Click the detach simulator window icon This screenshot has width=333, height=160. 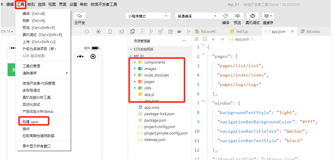click(x=122, y=32)
